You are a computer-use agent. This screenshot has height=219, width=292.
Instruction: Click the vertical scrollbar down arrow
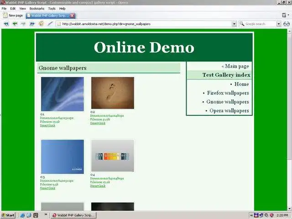pyautogui.click(x=290, y=209)
